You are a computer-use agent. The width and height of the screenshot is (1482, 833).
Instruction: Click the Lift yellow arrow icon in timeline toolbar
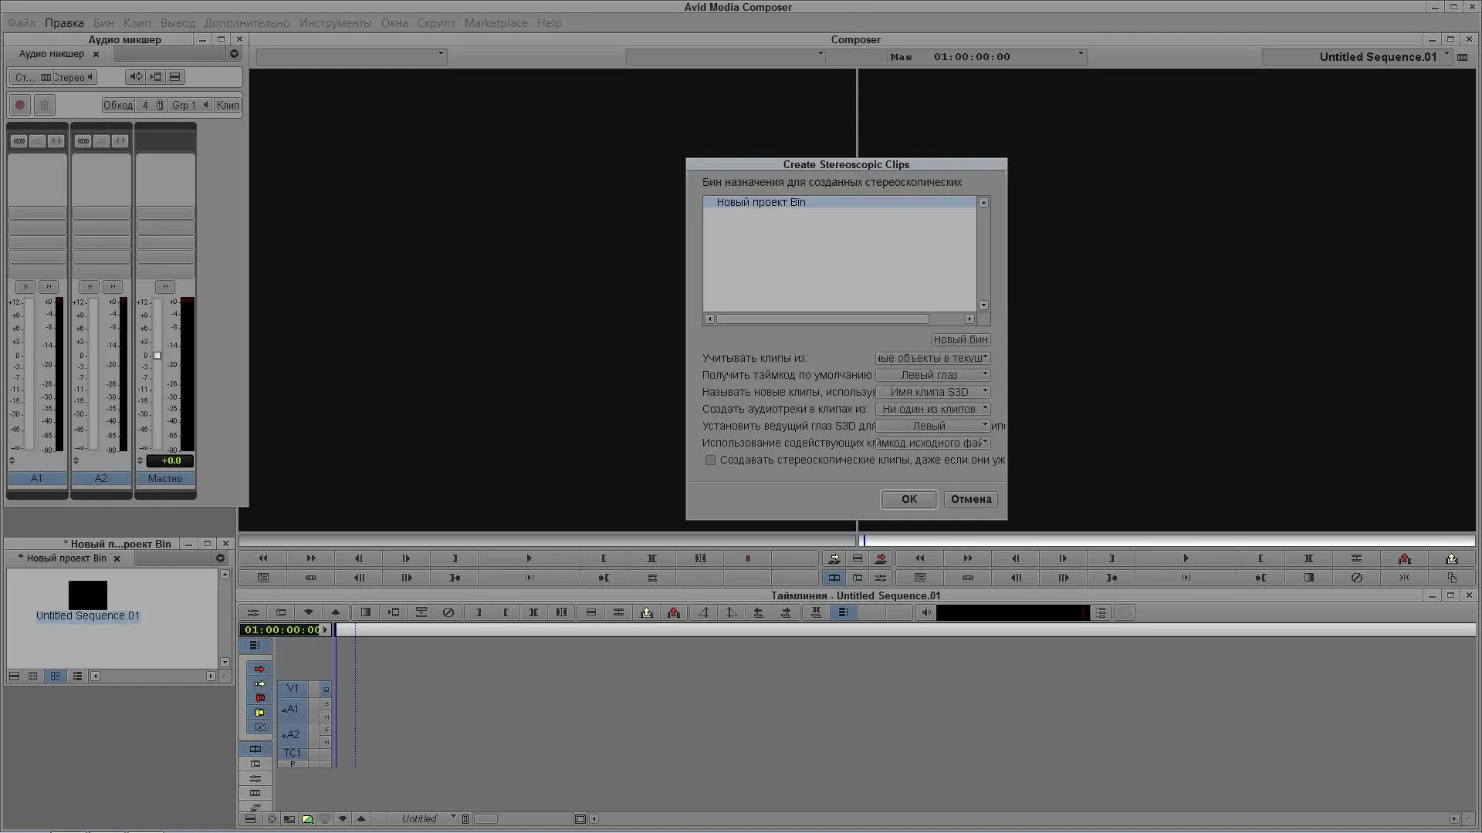point(646,613)
